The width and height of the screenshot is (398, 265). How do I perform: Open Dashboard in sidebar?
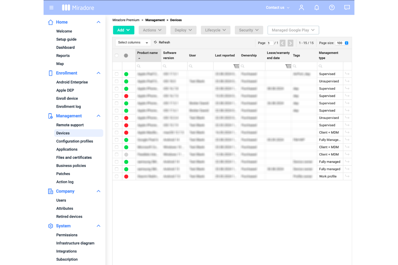coord(65,48)
